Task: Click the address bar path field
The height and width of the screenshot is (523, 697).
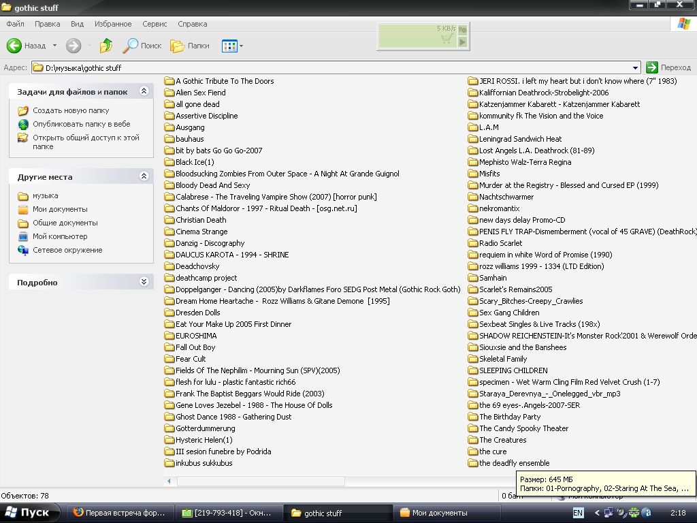Action: (331, 67)
